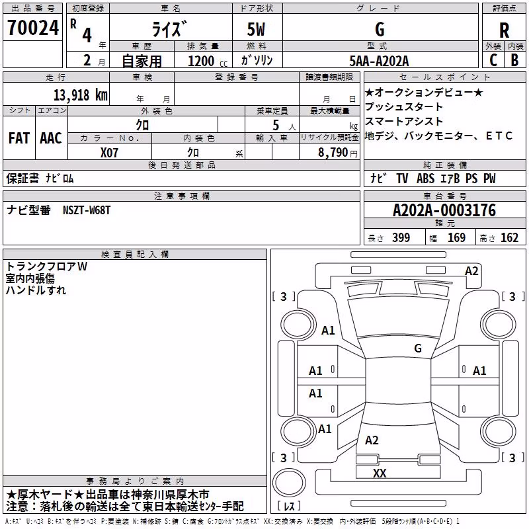Click genuine equipment ABS entry
The height and width of the screenshot is (529, 529).
tap(425, 179)
